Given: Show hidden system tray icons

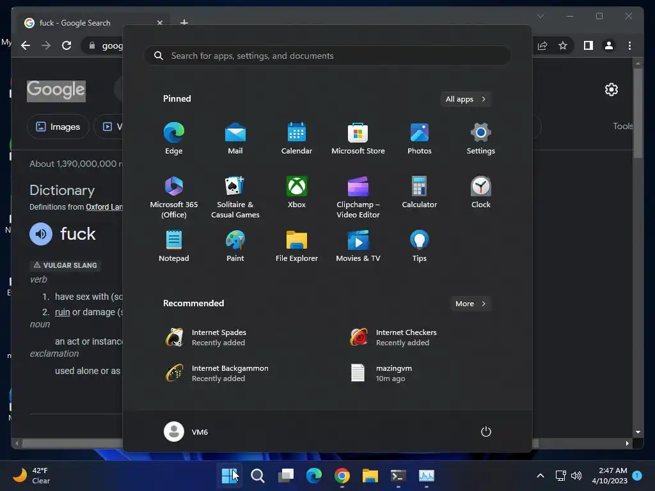Looking at the screenshot, I should tap(540, 476).
